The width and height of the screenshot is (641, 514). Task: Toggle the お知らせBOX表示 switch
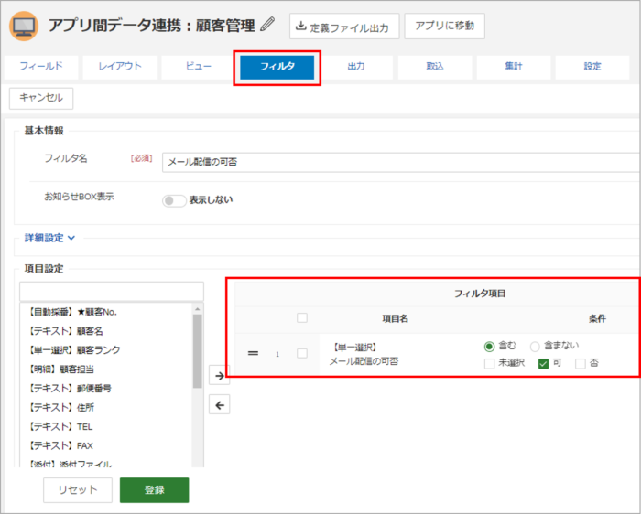click(174, 200)
